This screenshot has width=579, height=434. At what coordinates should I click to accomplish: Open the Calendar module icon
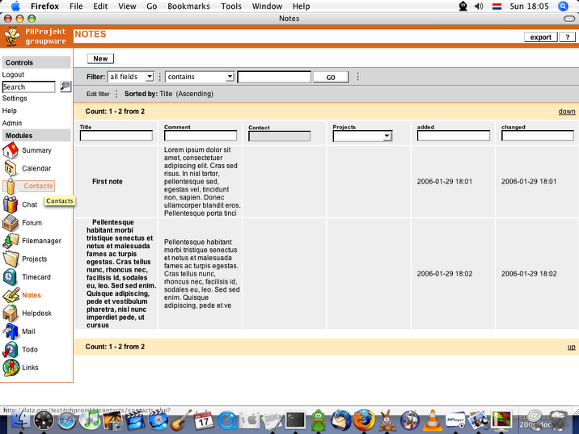click(11, 168)
